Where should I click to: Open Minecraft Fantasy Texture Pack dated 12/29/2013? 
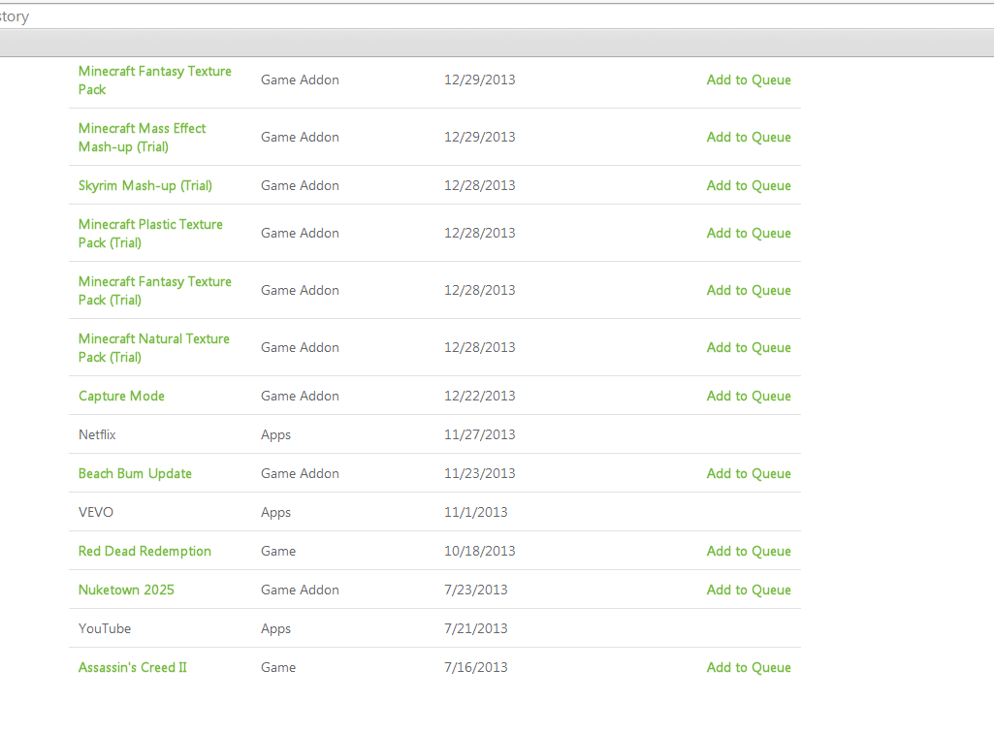pyautogui.click(x=155, y=80)
